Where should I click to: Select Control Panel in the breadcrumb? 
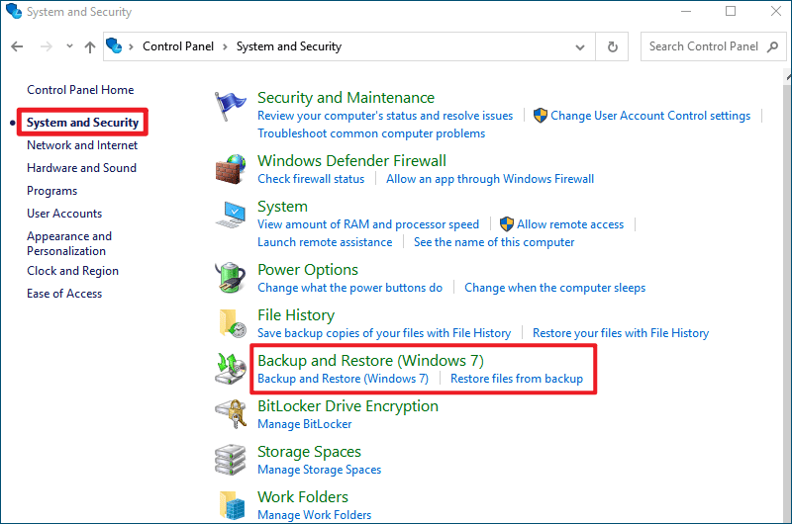(178, 46)
